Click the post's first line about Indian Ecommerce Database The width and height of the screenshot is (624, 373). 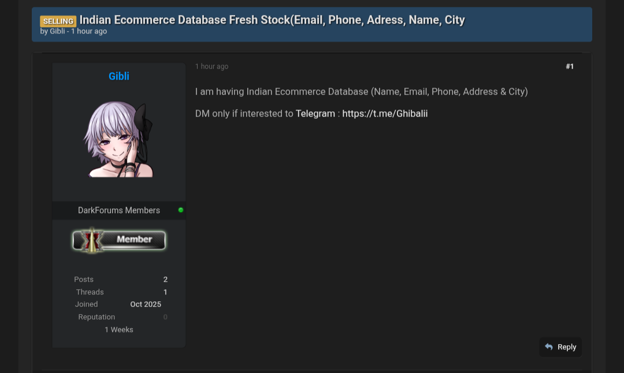tap(361, 92)
